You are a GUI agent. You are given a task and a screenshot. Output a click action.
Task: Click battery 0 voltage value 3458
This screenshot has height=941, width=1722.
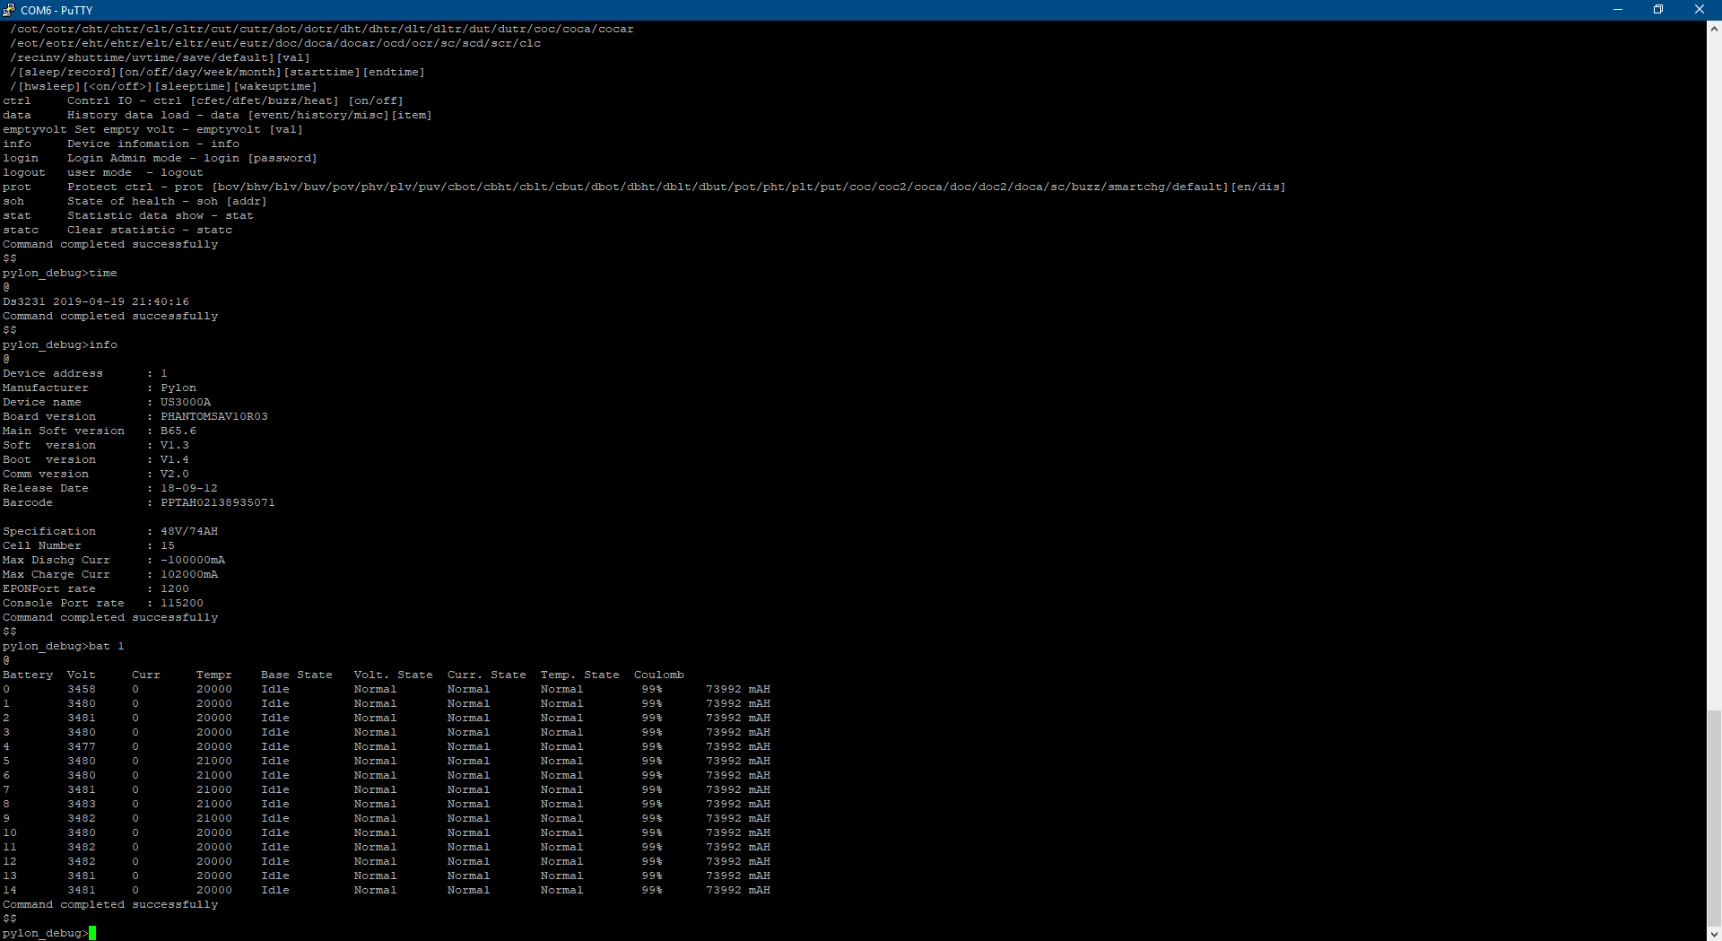tap(81, 689)
